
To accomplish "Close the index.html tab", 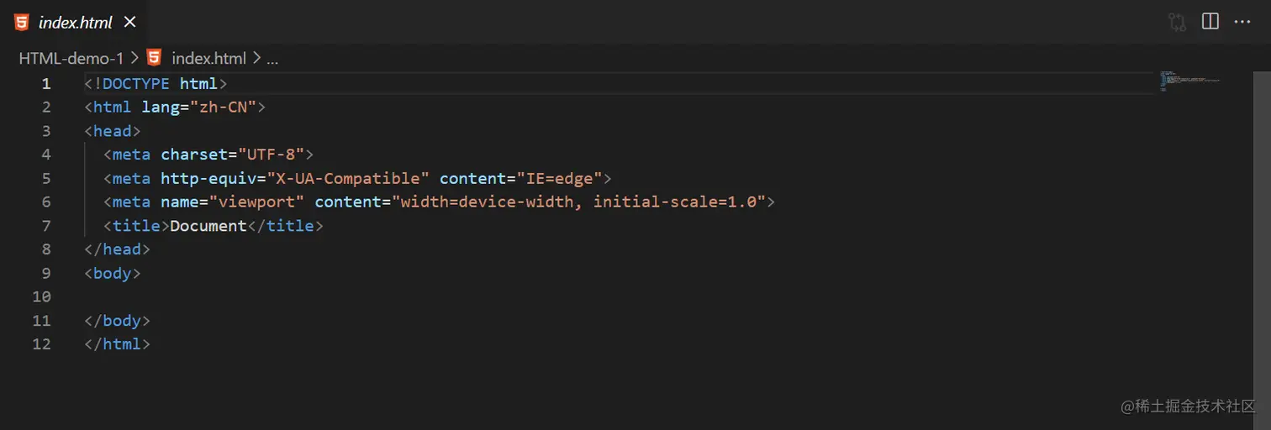I will [129, 23].
